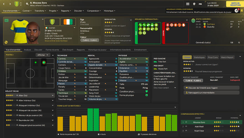Click the FM logo icon
244x138 pixels.
(200, 4)
